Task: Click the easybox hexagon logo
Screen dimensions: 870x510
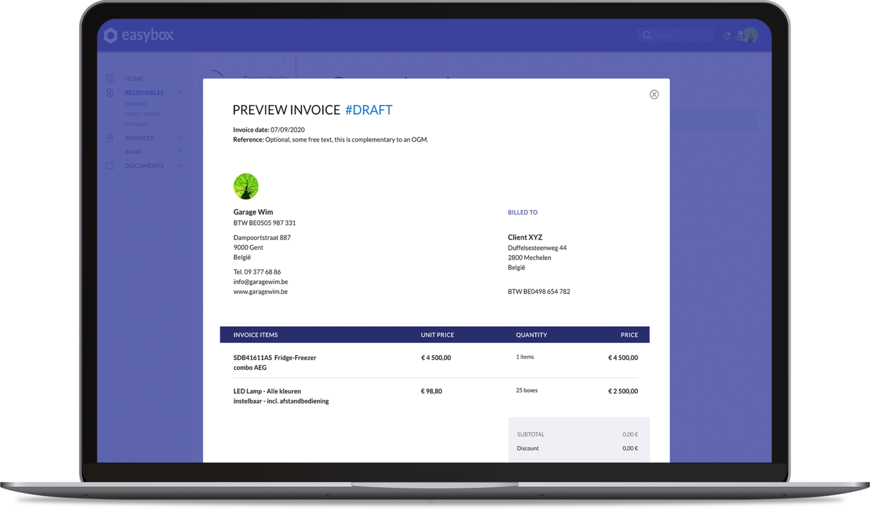Action: pos(111,36)
